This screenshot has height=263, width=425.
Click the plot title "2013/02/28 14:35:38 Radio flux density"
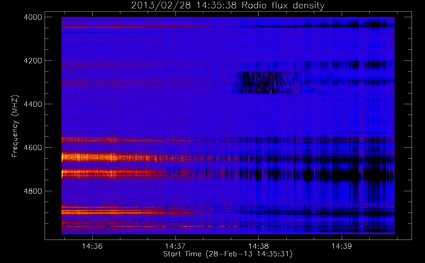(228, 5)
